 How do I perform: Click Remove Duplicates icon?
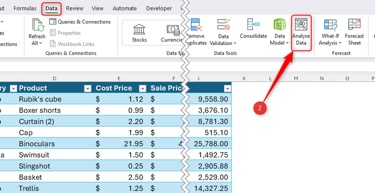(x=196, y=25)
